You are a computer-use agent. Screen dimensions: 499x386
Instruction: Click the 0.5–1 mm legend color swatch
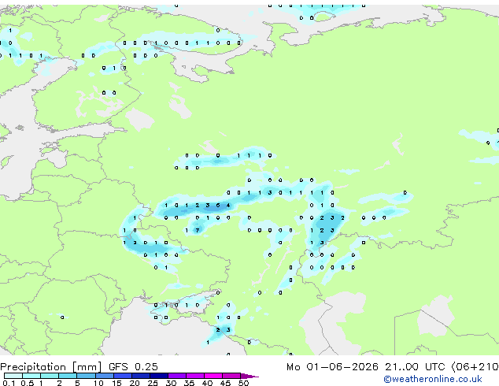pos(31,376)
